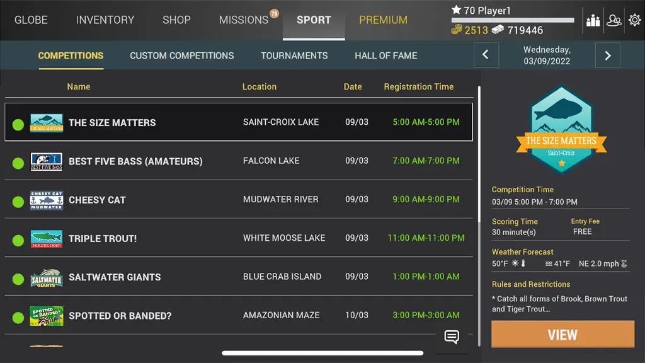Click the player experience progress bar
This screenshot has width=645, height=363.
pos(513,20)
